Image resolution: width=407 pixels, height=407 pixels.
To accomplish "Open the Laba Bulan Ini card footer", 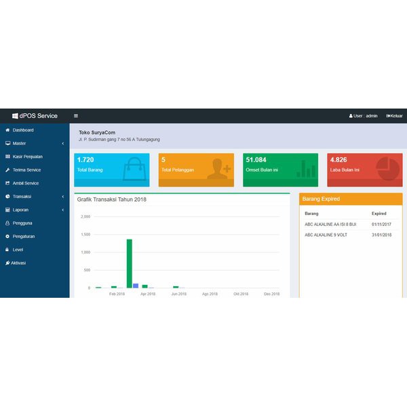I will [x=365, y=182].
